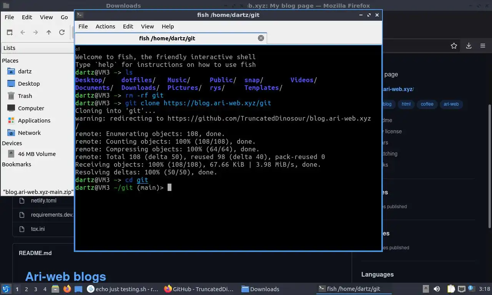
Task: Open View menu in the file manager
Action: point(47,17)
